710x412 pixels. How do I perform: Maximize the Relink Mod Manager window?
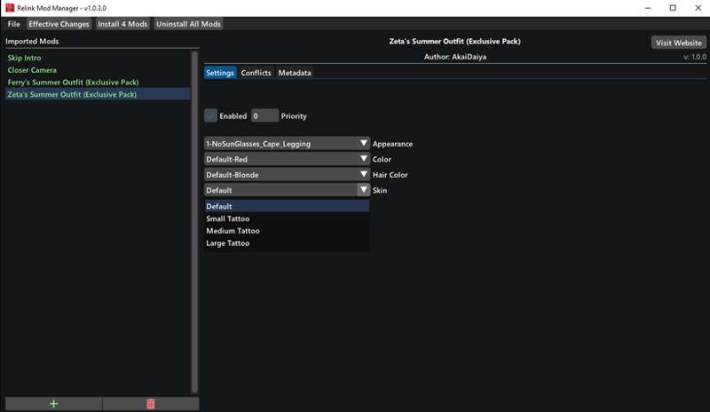click(x=673, y=8)
